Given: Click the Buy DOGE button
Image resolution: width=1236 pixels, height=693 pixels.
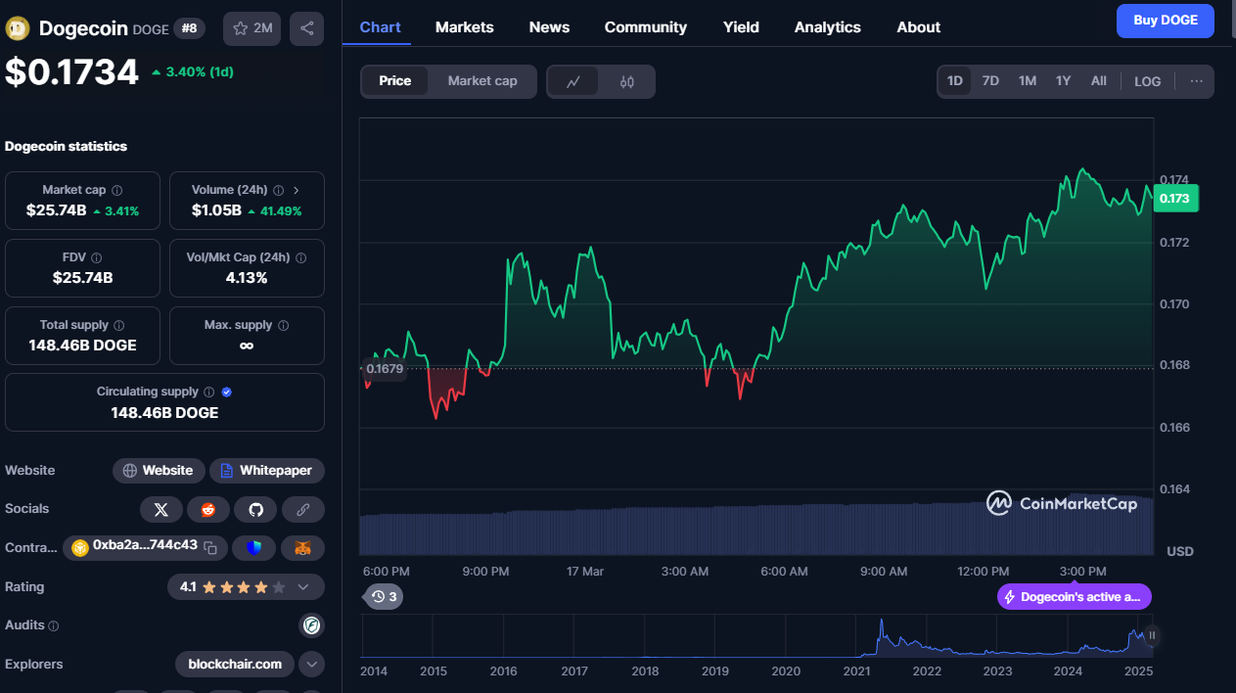Looking at the screenshot, I should [1165, 21].
